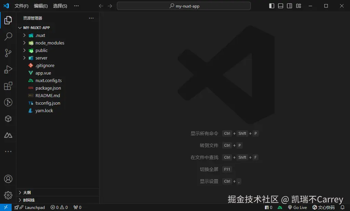Open the Run and Debug view
The image size is (350, 211).
(8, 69)
